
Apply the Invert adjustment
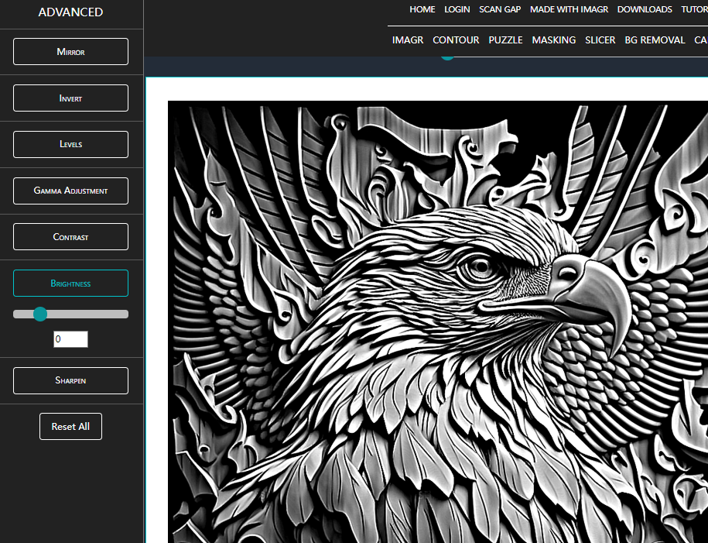tap(70, 98)
